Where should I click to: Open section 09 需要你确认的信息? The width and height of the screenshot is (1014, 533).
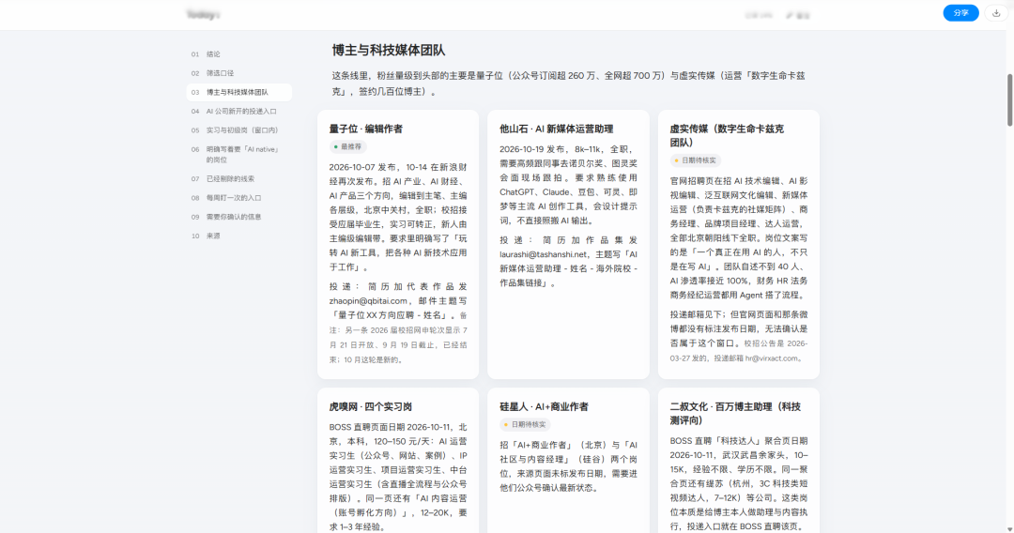click(238, 217)
